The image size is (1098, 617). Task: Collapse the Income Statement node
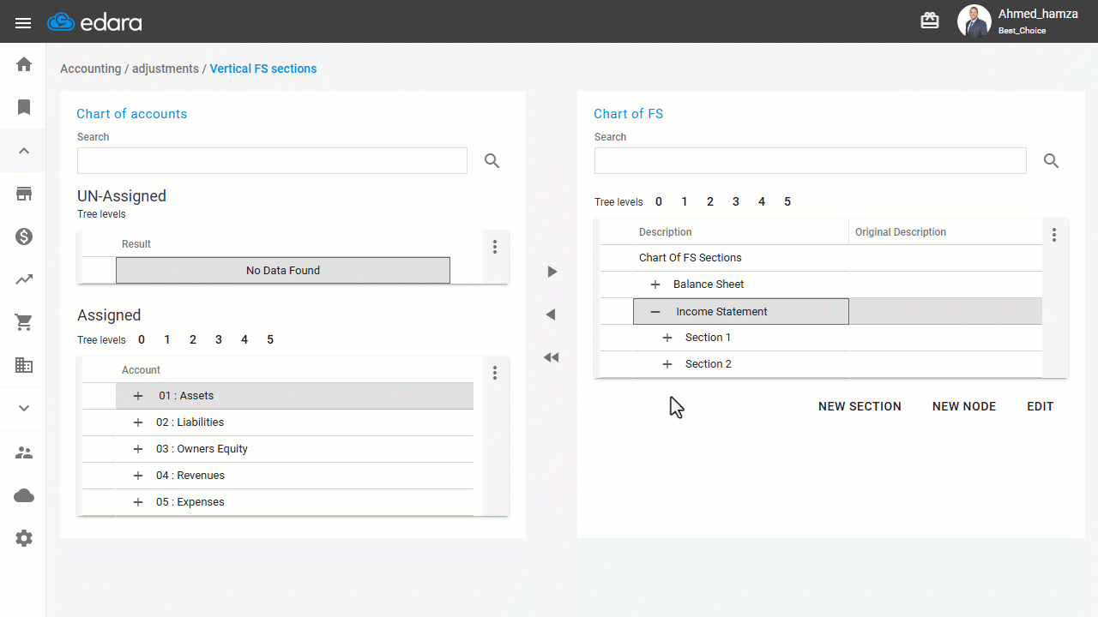click(655, 312)
